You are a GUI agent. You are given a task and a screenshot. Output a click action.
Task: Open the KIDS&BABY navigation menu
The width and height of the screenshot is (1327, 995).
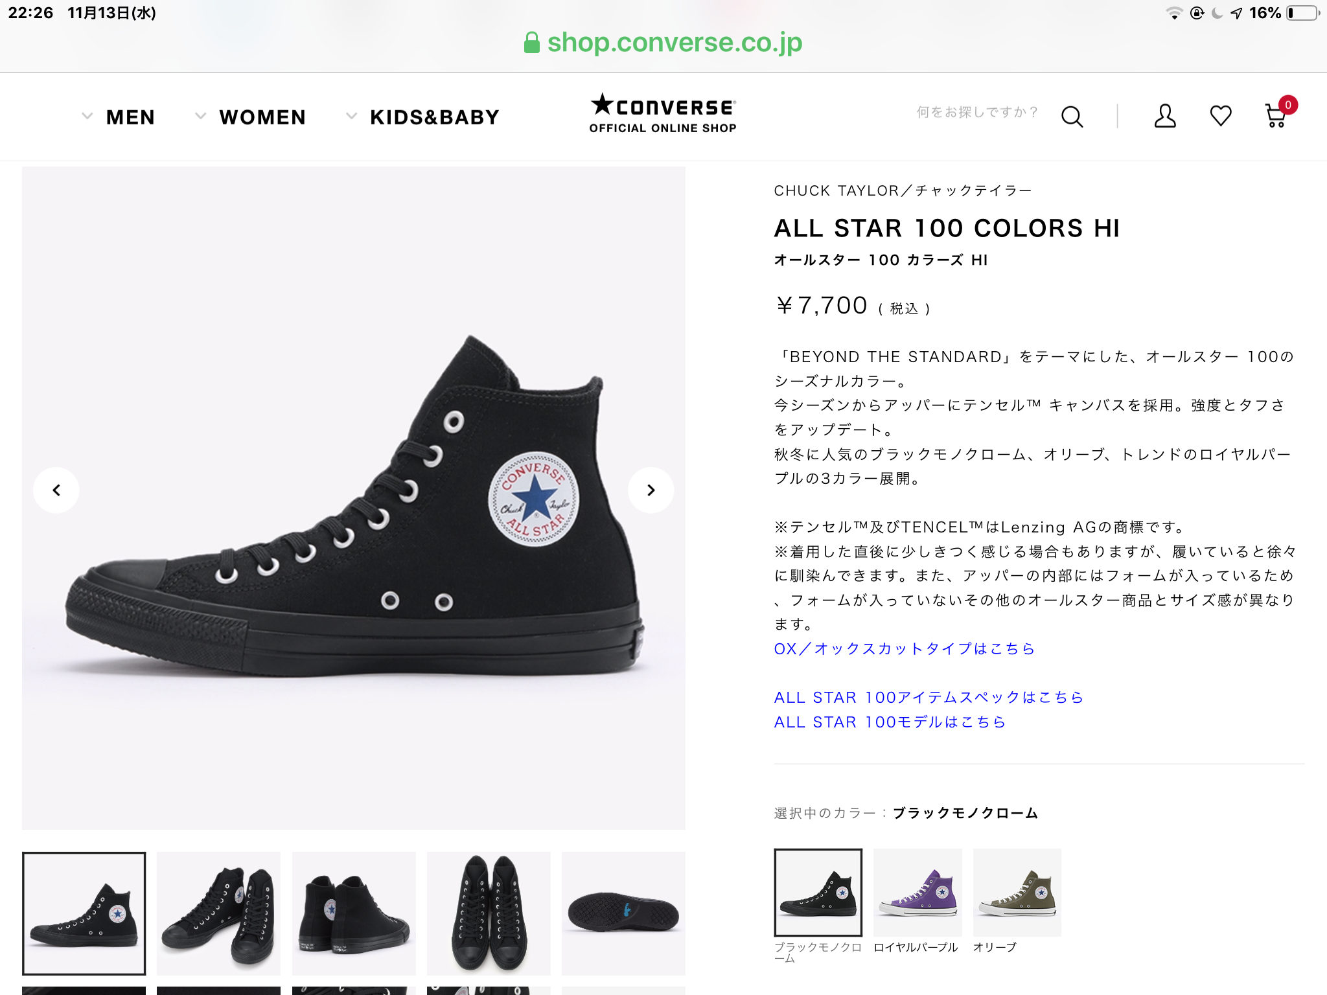(x=435, y=117)
